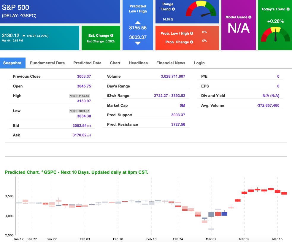
Task: Click the Low estimate badge *EST: 3003.37
Action: click(x=80, y=111)
